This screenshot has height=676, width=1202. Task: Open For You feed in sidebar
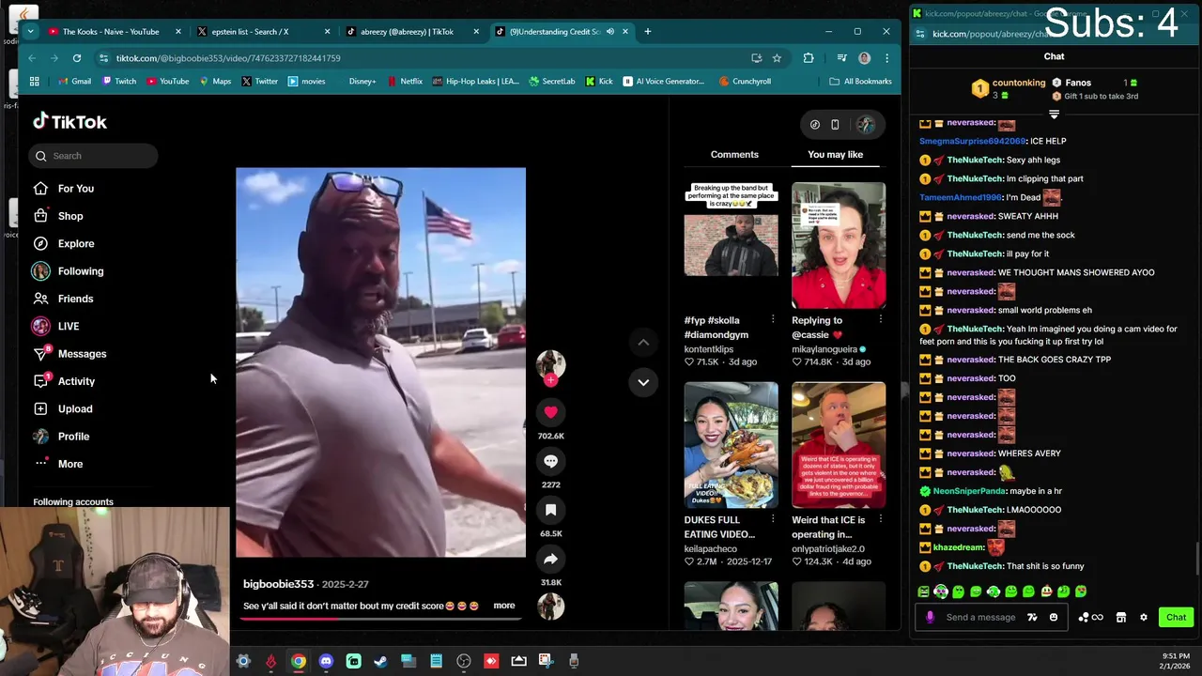pyautogui.click(x=76, y=189)
